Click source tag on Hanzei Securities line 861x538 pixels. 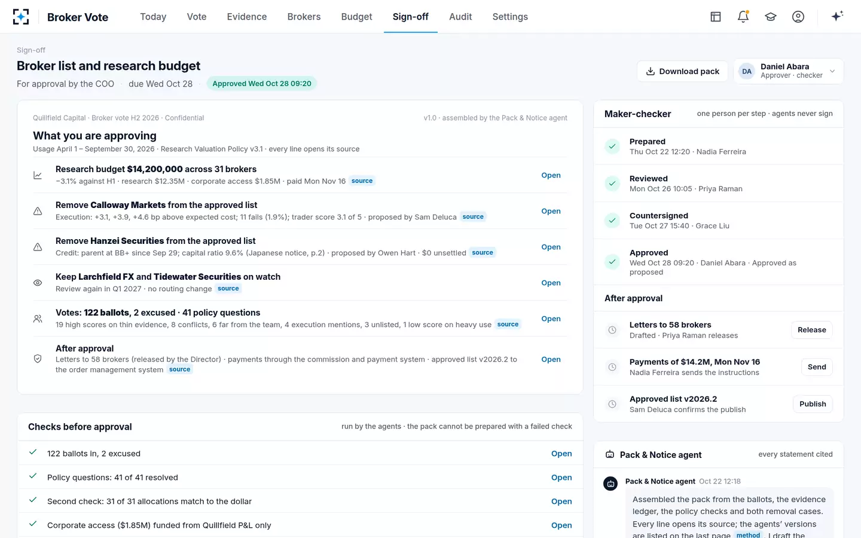(x=483, y=253)
